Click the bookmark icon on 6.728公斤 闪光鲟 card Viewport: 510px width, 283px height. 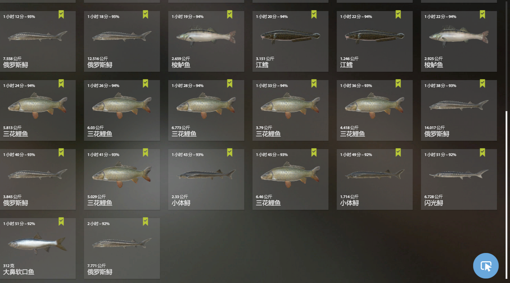point(482,153)
